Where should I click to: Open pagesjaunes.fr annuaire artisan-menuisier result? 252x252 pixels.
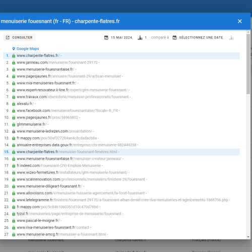point(69,76)
